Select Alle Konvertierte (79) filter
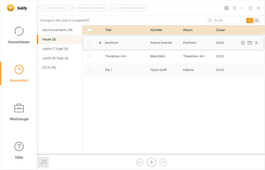The height and width of the screenshot is (170, 265). [x=60, y=30]
